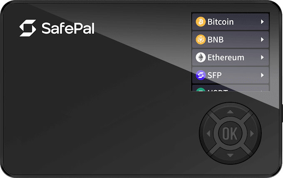Tap the up arrow on the D-pad
This screenshot has width=283, height=178.
click(230, 112)
